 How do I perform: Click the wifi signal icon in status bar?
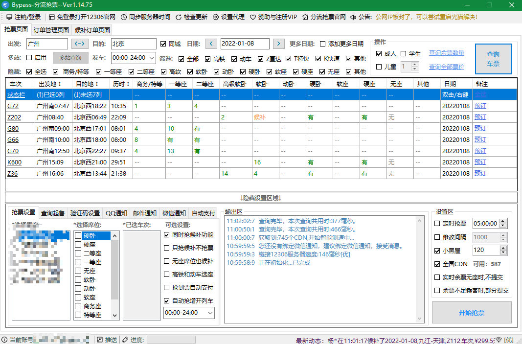(499, 340)
